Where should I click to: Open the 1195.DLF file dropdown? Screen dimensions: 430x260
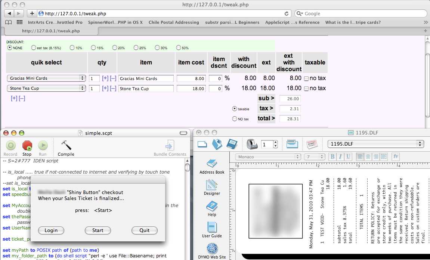coord(376,144)
